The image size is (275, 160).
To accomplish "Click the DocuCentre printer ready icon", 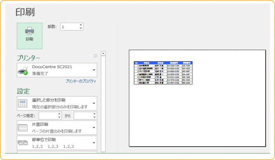I will tap(23, 71).
